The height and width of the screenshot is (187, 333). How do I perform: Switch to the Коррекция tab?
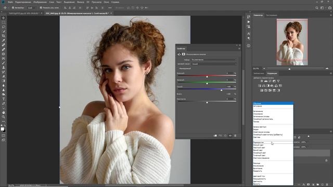[x=272, y=73]
